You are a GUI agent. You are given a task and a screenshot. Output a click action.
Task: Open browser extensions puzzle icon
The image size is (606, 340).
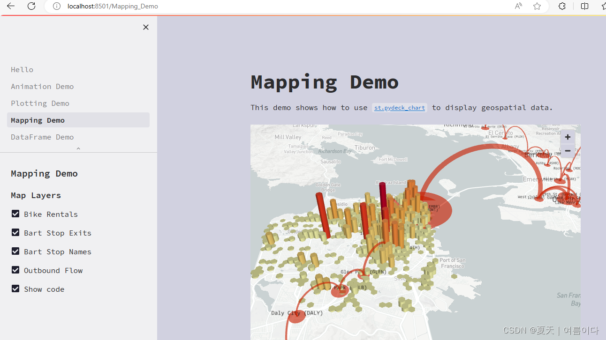click(562, 6)
